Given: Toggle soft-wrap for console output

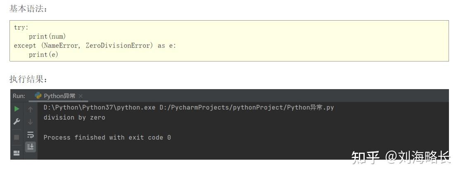Looking at the screenshot, I should [x=31, y=135].
